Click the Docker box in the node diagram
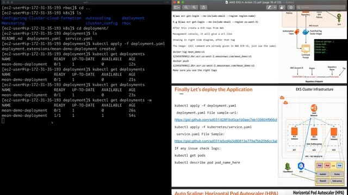This screenshot has width=348, height=195. [x=337, y=174]
